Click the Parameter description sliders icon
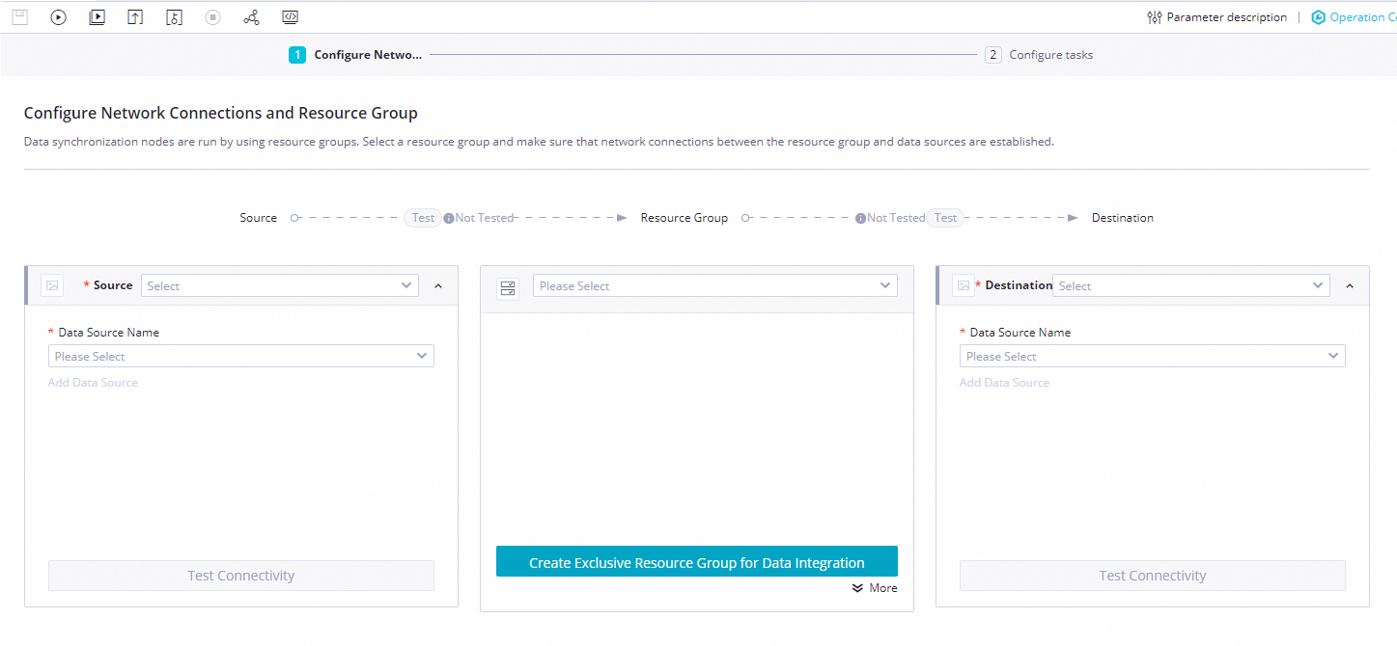 pos(1155,17)
